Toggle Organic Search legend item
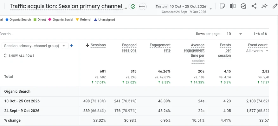 18,20
